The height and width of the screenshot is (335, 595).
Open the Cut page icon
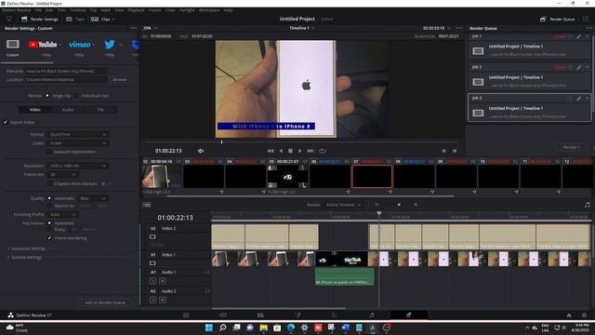pos(223,315)
